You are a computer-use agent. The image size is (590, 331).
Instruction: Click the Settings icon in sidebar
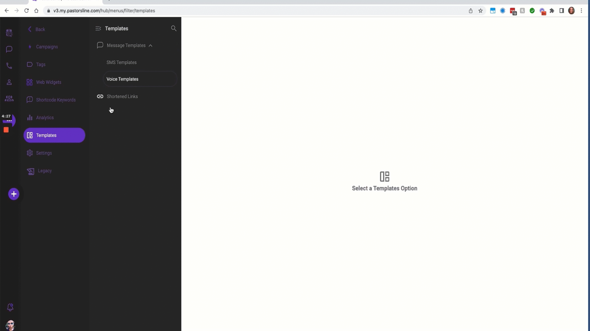(x=29, y=153)
